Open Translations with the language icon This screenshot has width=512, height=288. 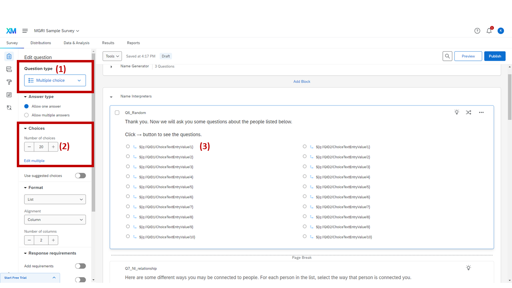point(9,107)
